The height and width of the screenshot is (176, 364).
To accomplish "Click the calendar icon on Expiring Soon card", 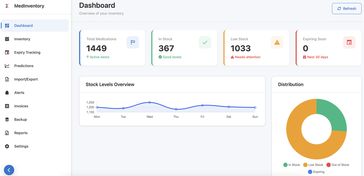I will [349, 42].
